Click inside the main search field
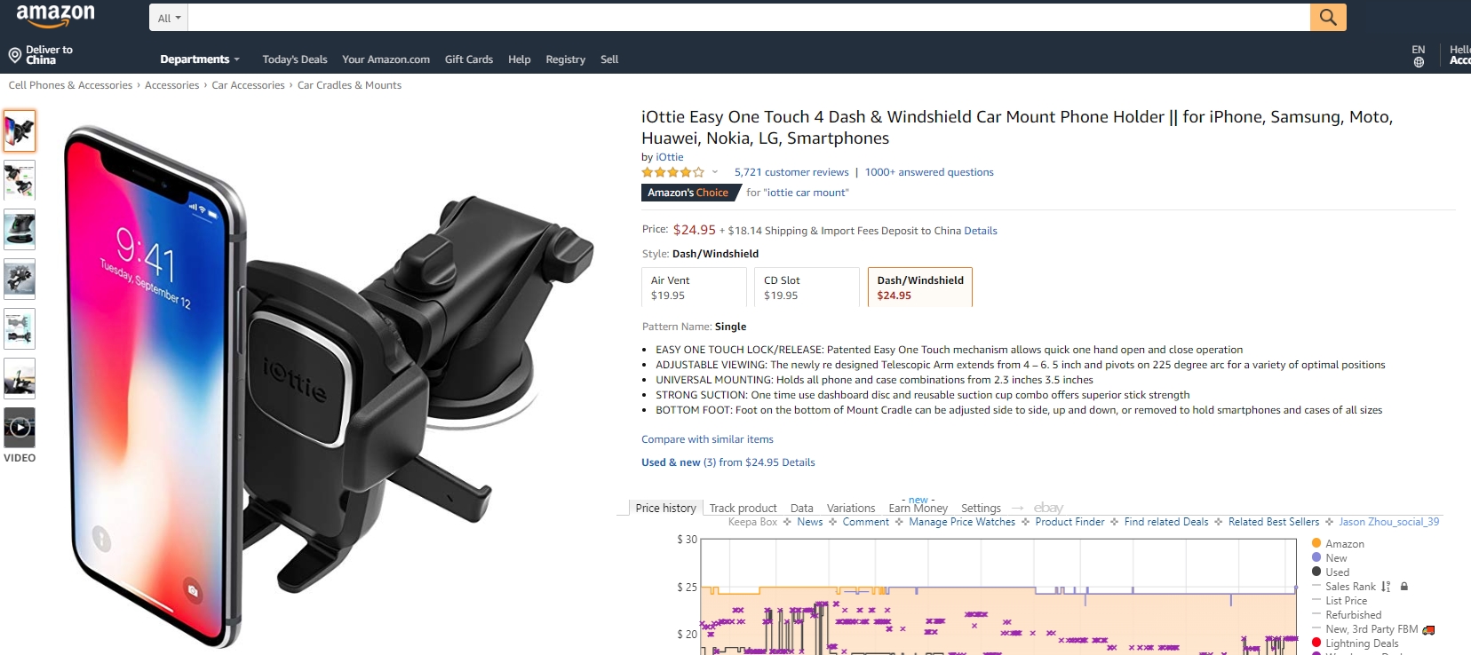 749,18
